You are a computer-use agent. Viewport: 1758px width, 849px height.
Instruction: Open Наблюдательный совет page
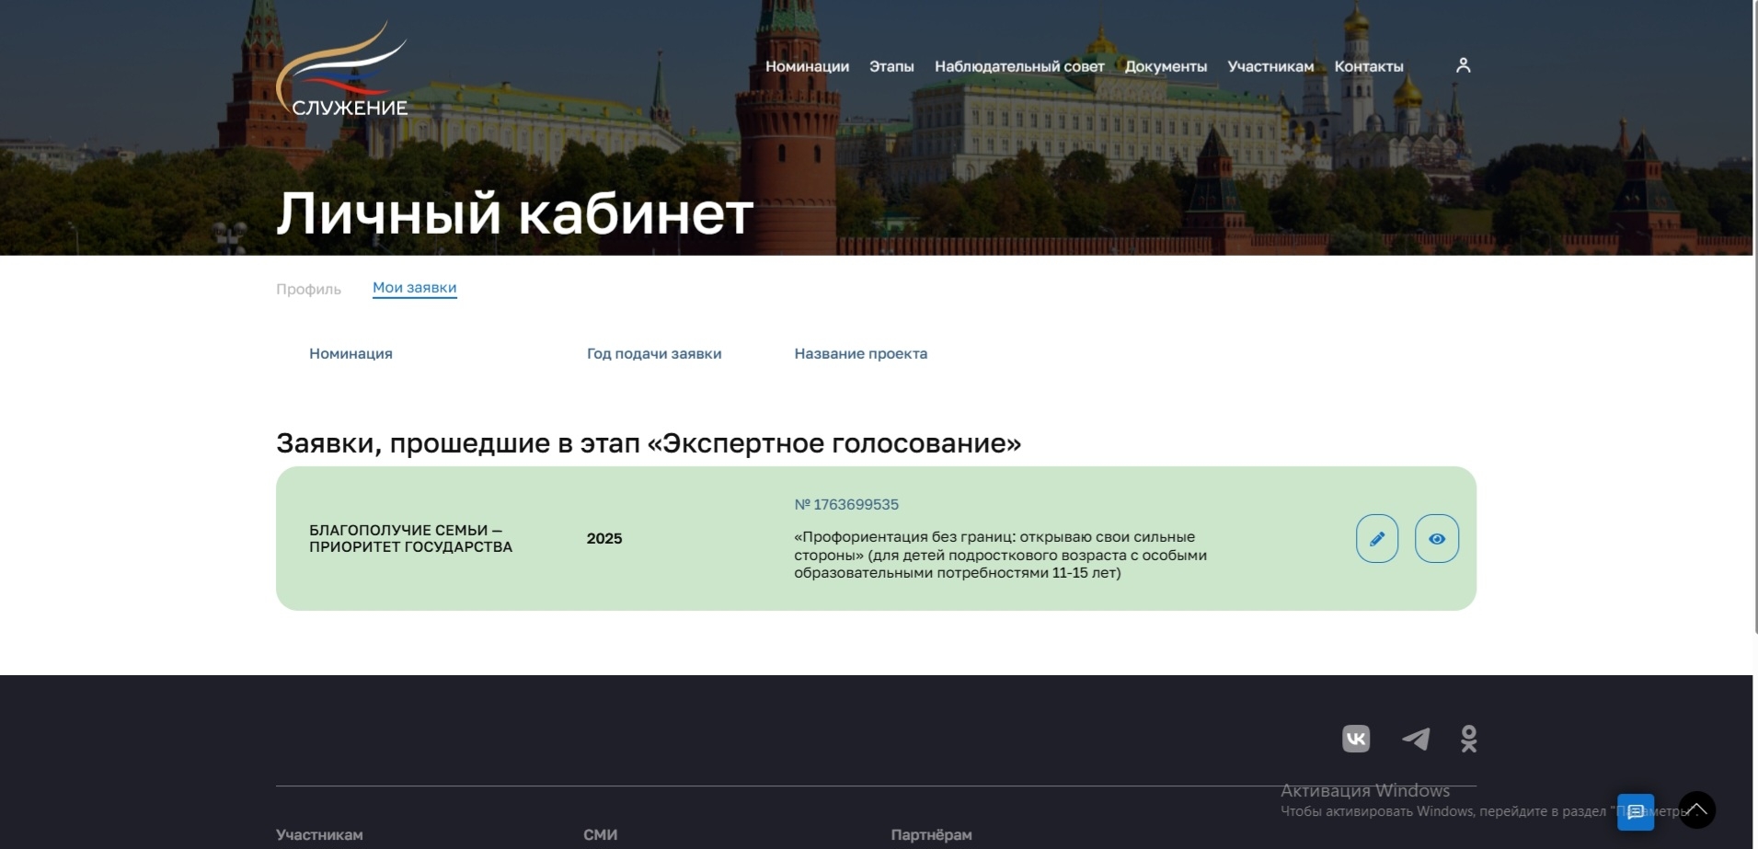point(1019,66)
